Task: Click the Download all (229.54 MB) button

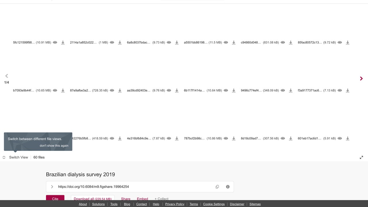Action: [93, 199]
